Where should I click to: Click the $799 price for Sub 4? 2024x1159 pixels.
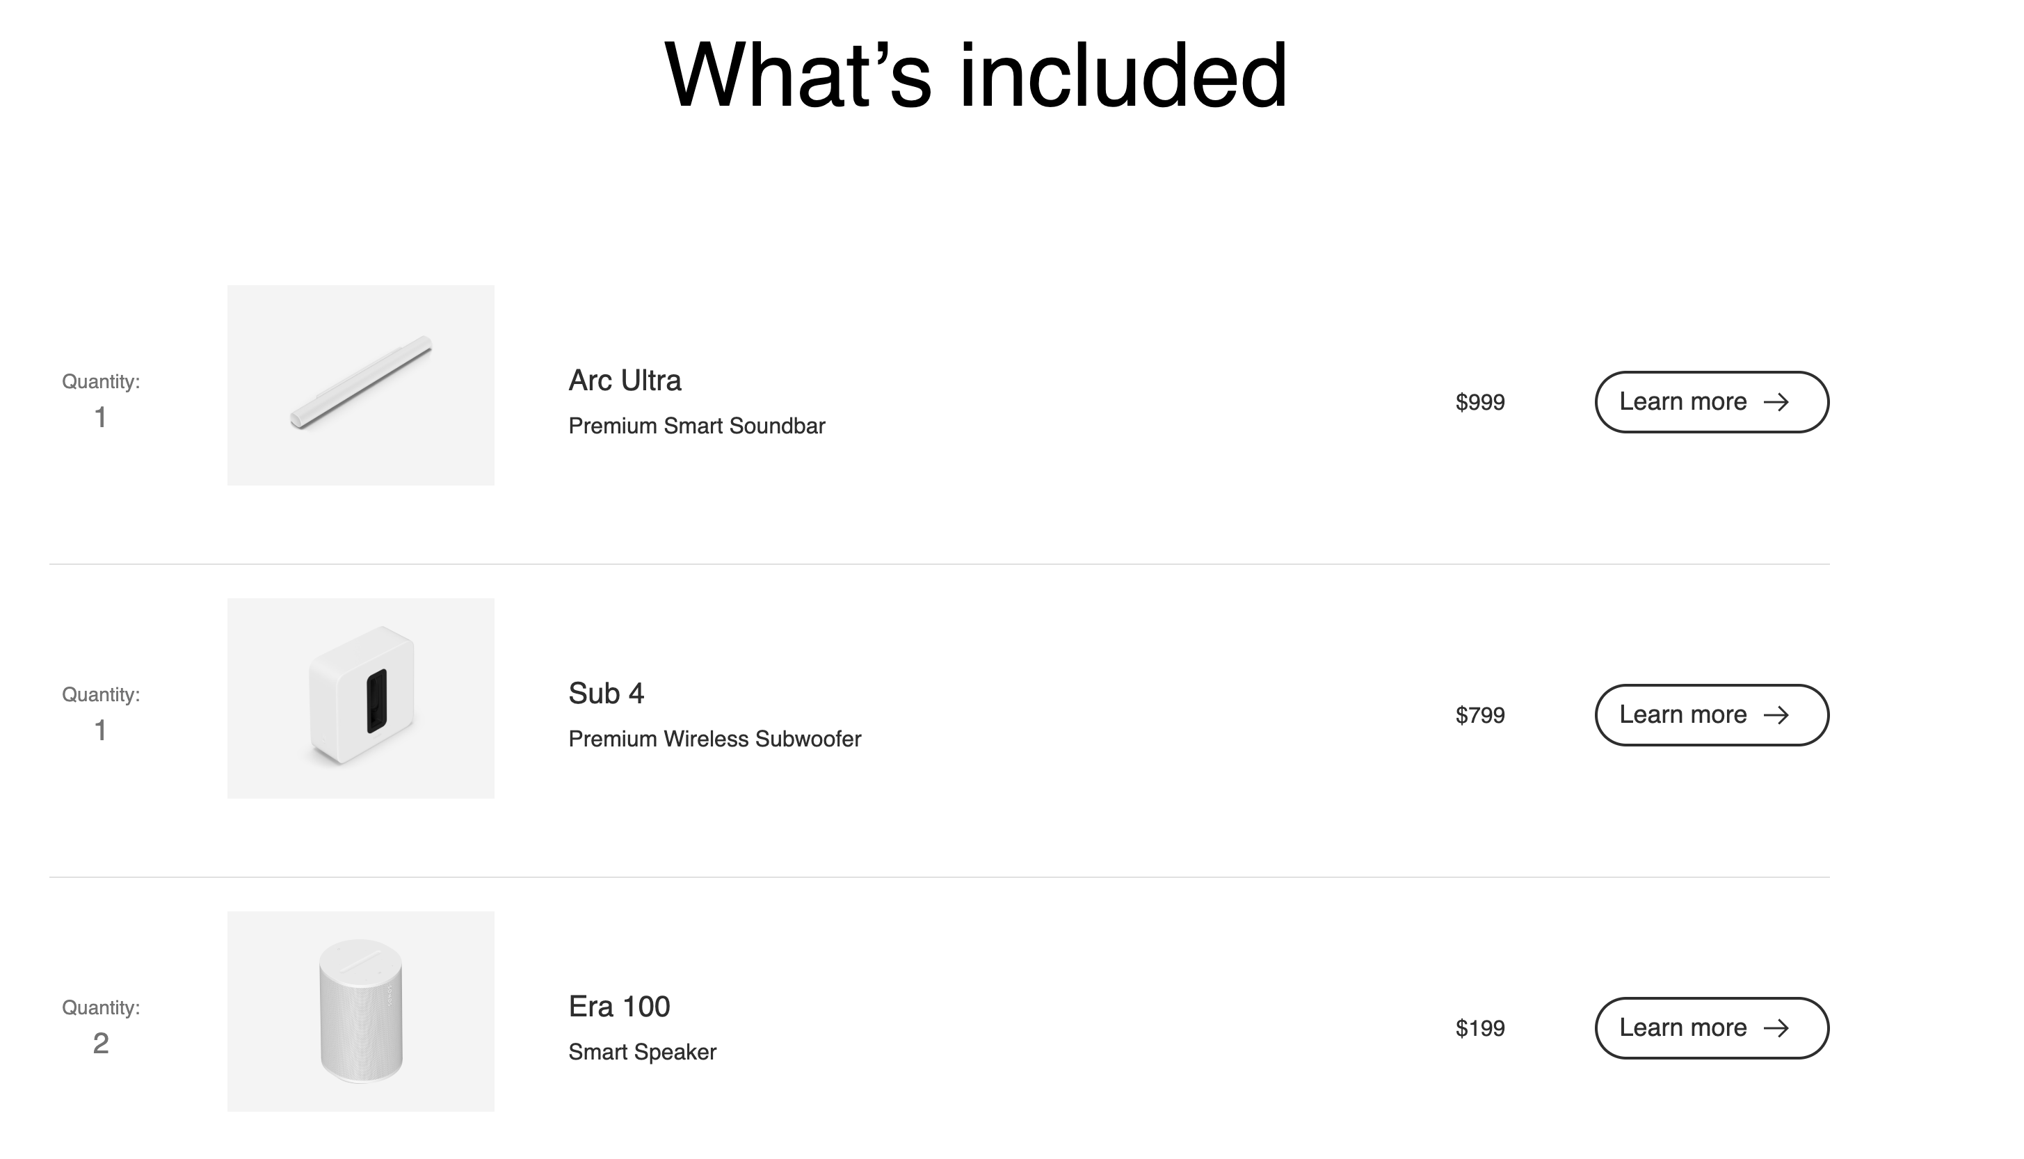[1480, 715]
